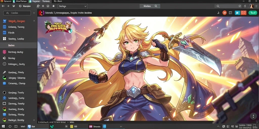Click the square window icon in the toolbar
This screenshot has width=259, height=129.
point(48,6)
